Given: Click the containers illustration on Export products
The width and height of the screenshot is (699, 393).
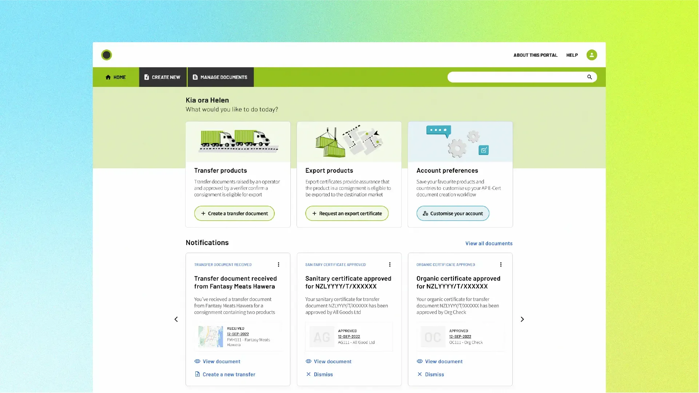Looking at the screenshot, I should click(x=349, y=141).
